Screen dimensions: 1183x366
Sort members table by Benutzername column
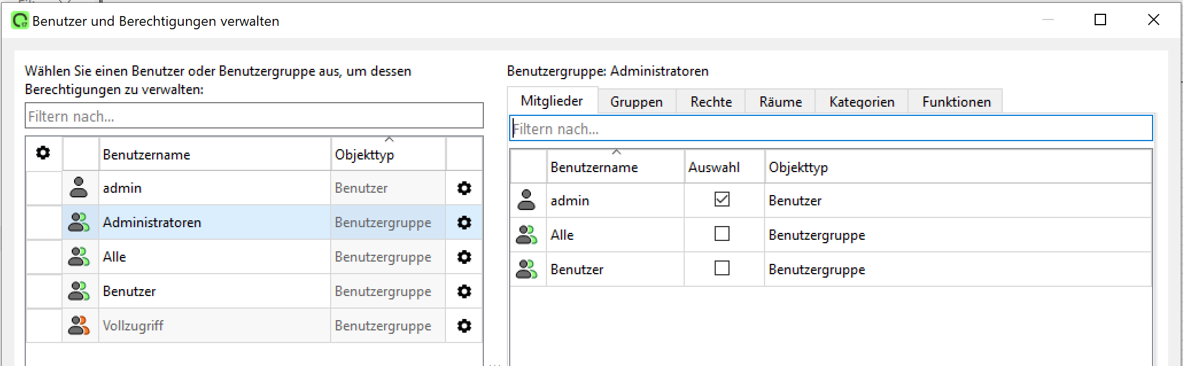point(615,166)
